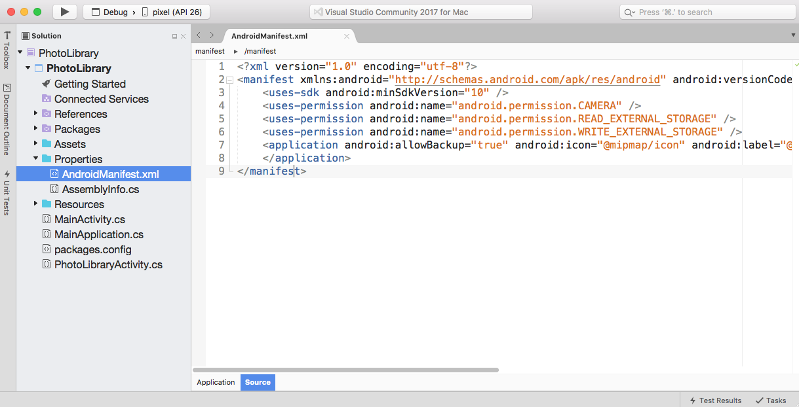
Task: Click the minSdkVersion "10" value
Action: click(x=477, y=92)
